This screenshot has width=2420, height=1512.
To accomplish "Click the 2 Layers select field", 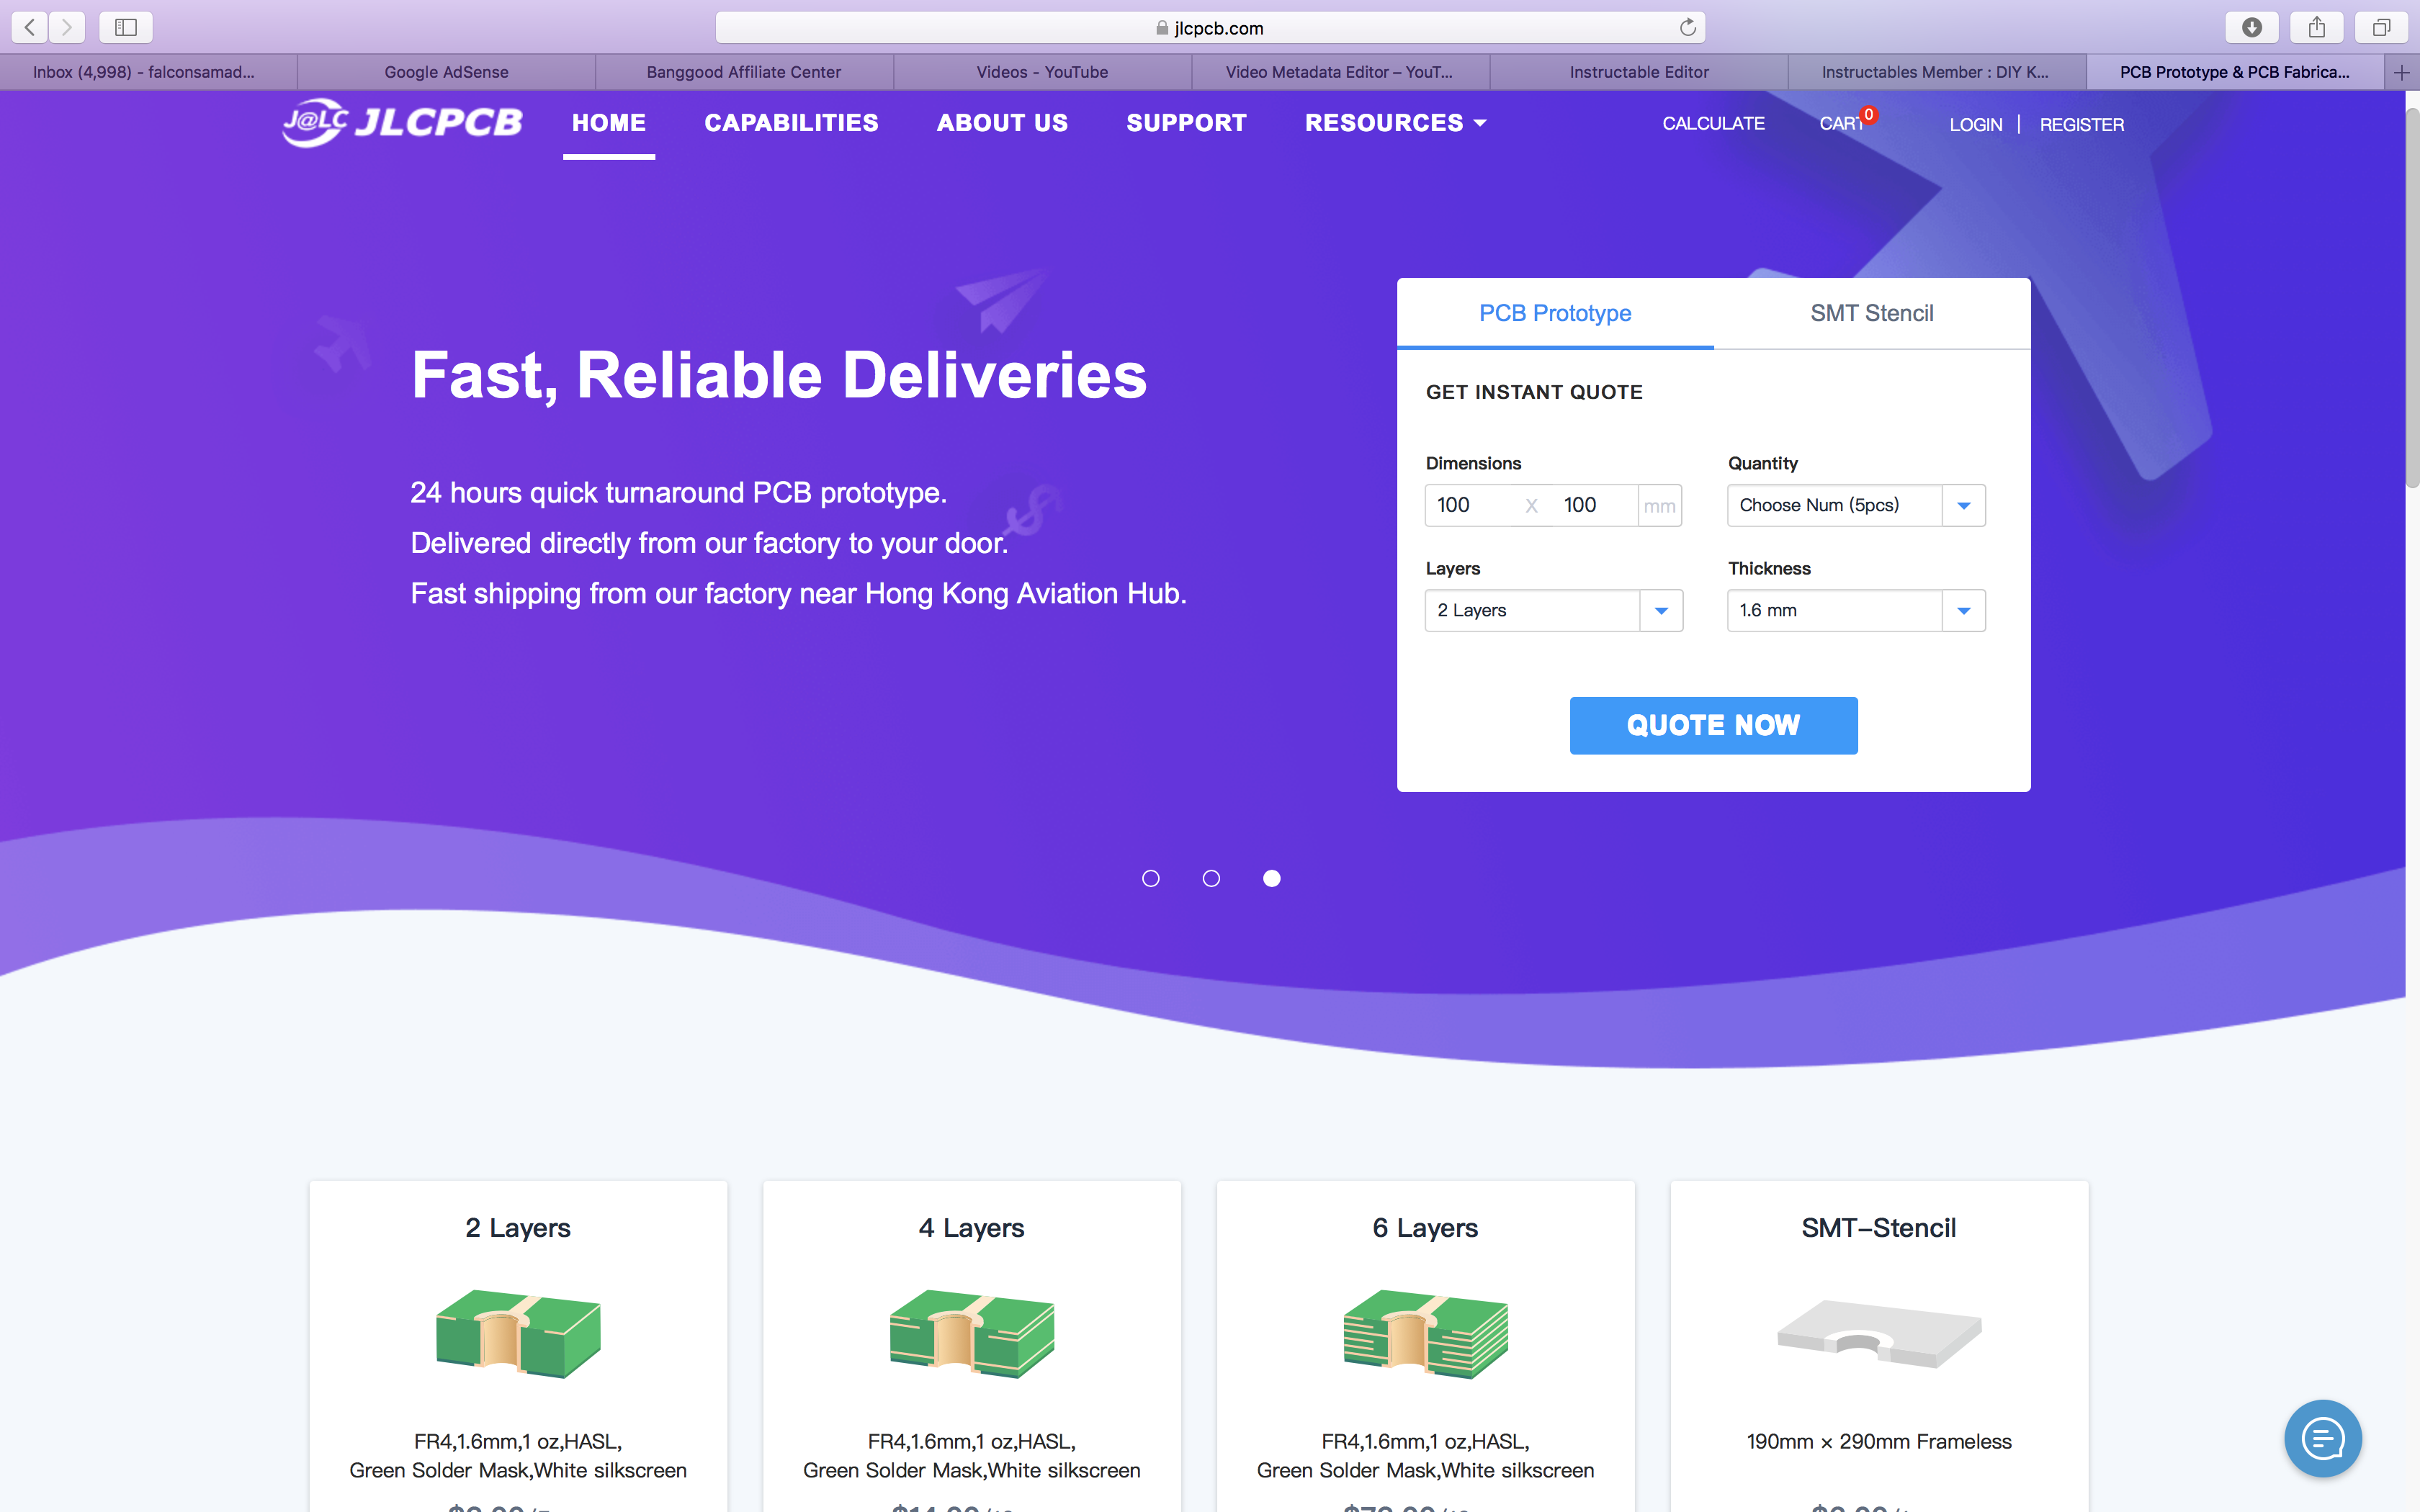I will (x=1554, y=611).
